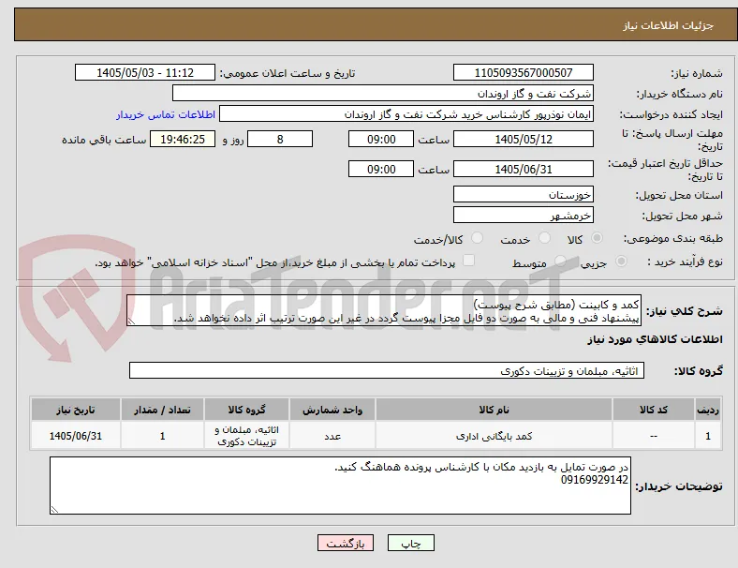
Task: Click the ردیف column header
Action: click(x=707, y=410)
